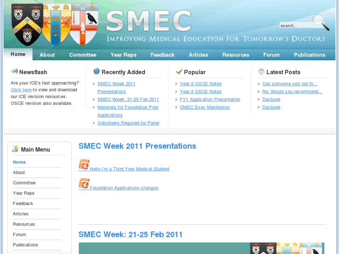Click the Recently Added globe icon
This screenshot has width=339, height=254.
click(x=97, y=71)
